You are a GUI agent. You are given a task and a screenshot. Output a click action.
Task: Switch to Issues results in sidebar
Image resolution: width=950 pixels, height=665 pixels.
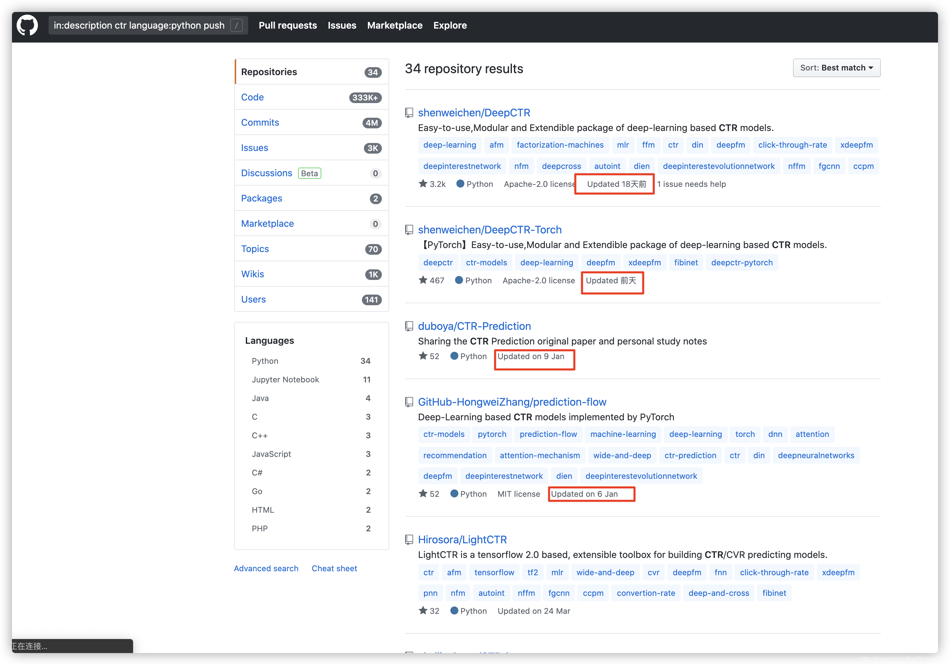[312, 148]
